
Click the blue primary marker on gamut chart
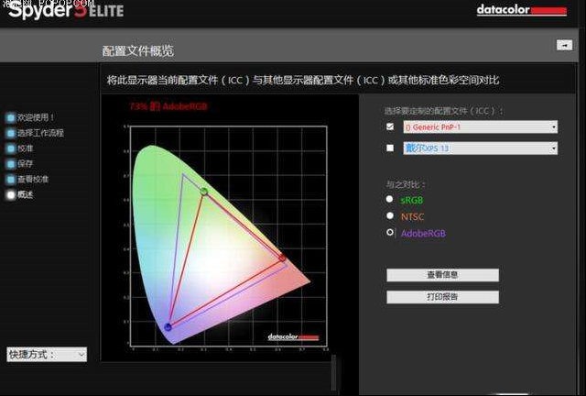point(168,327)
